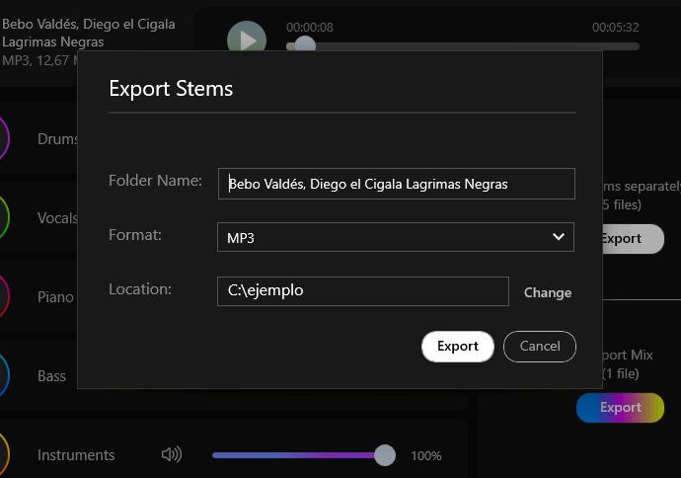
Task: Click the Vocals stem green circle icon
Action: [x=4, y=217]
